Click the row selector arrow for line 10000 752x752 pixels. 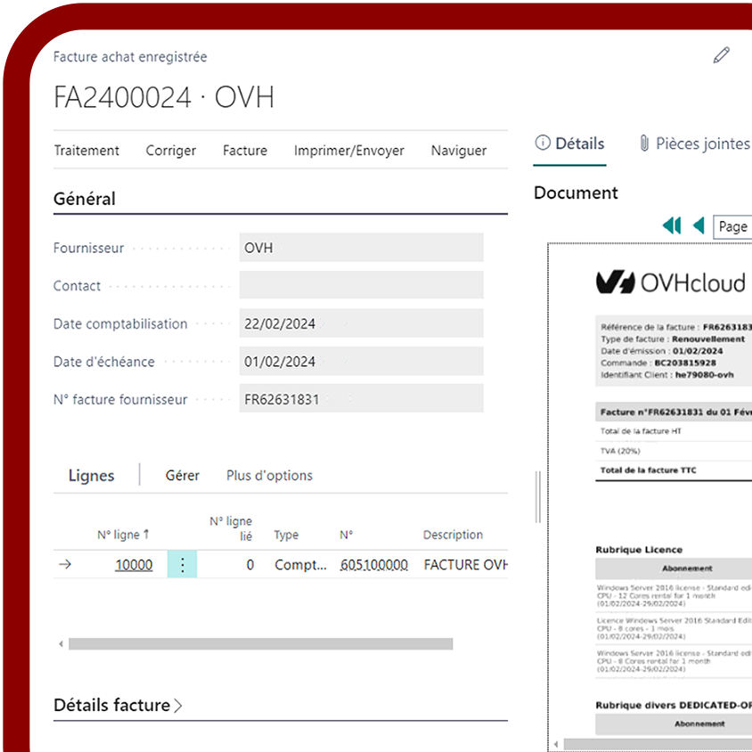click(x=65, y=564)
